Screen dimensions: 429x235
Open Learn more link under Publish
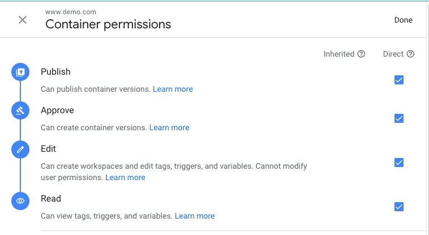[x=173, y=89]
